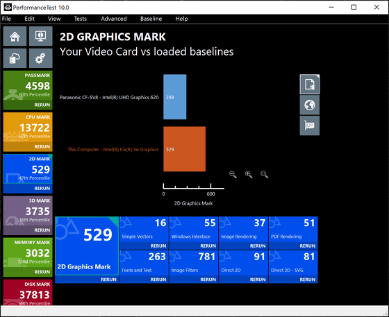Go to the Home dashboard icon
Viewport: 389px width, 317px height.
point(15,36)
